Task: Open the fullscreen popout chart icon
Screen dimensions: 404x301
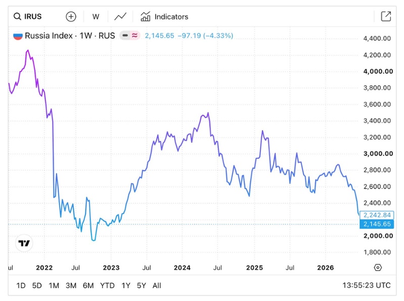Action: click(386, 17)
